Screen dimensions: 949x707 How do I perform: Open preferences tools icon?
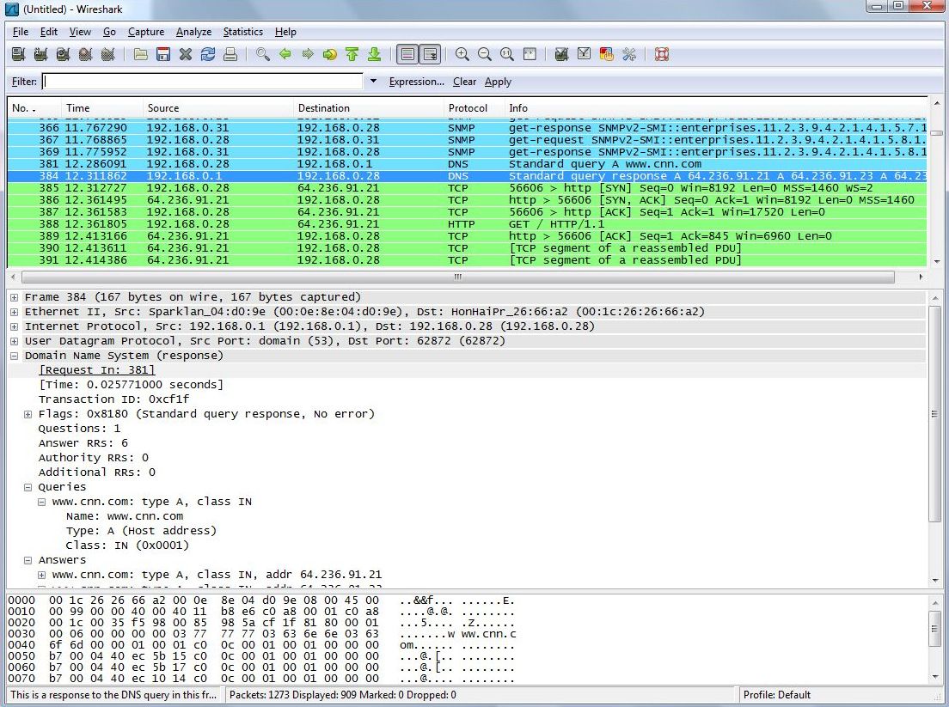629,54
